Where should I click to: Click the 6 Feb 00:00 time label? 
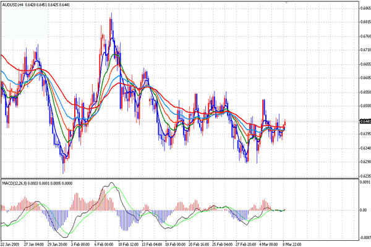(108, 243)
